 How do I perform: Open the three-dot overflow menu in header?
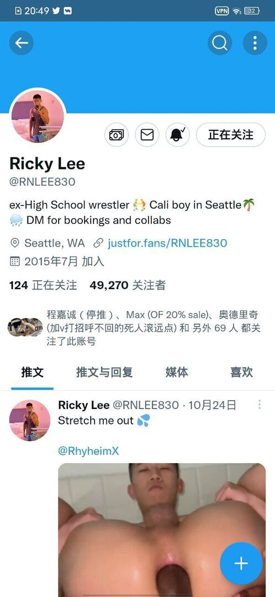coord(255,43)
